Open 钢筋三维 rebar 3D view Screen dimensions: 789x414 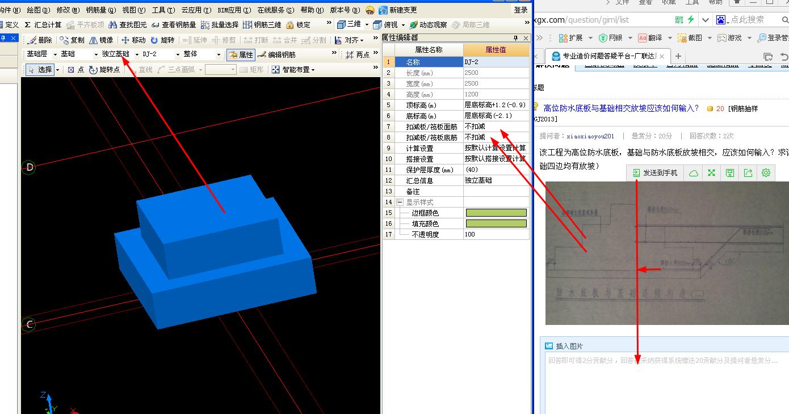pos(262,25)
